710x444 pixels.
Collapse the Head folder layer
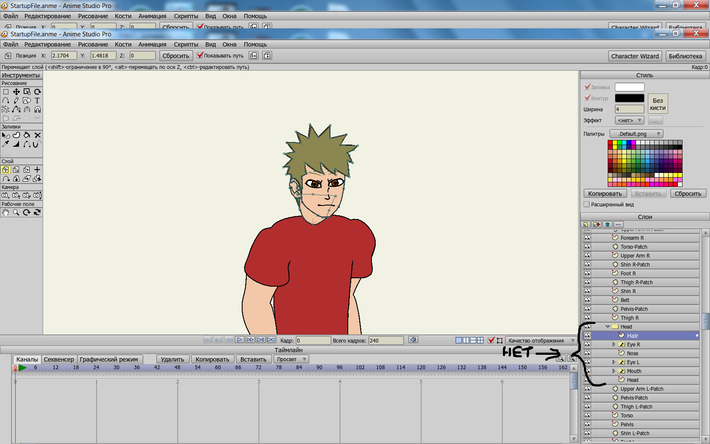click(608, 327)
